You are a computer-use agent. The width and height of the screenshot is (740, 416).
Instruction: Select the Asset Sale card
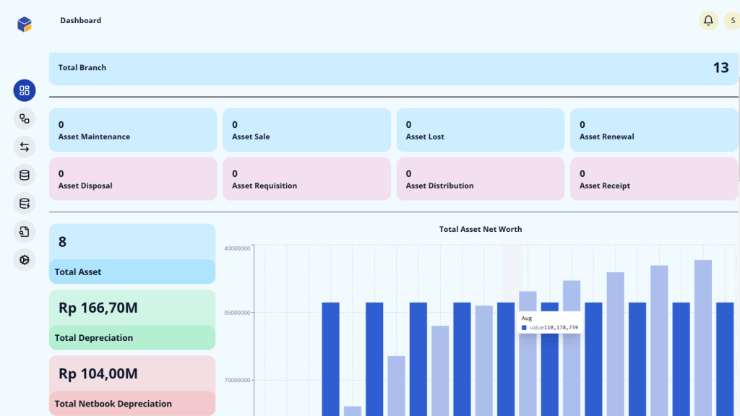coord(306,130)
